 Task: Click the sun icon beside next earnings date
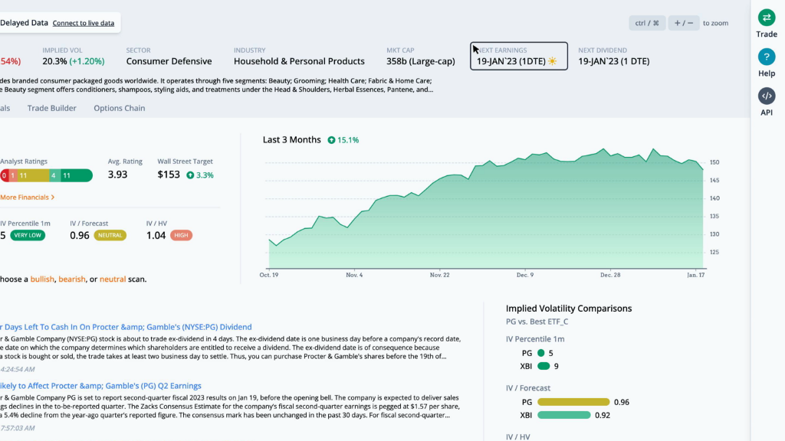point(552,61)
